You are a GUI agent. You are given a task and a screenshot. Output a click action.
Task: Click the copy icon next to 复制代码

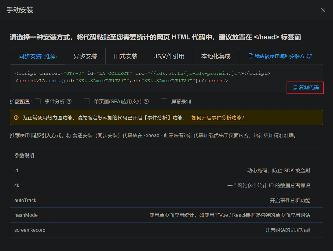[295, 88]
